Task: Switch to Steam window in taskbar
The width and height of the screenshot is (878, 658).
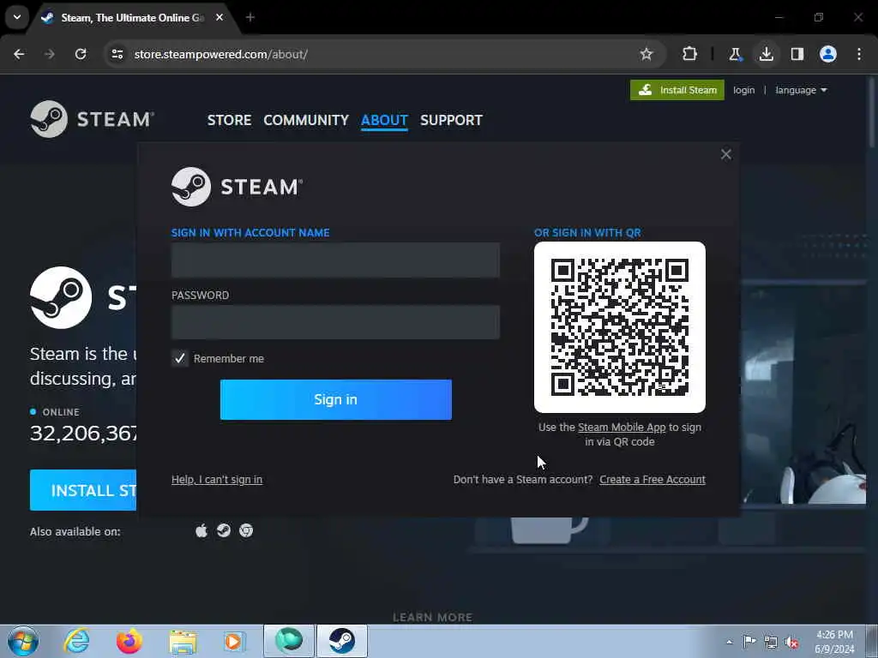Action: click(342, 641)
